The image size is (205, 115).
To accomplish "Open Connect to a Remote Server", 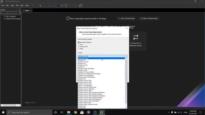I will (135, 41).
